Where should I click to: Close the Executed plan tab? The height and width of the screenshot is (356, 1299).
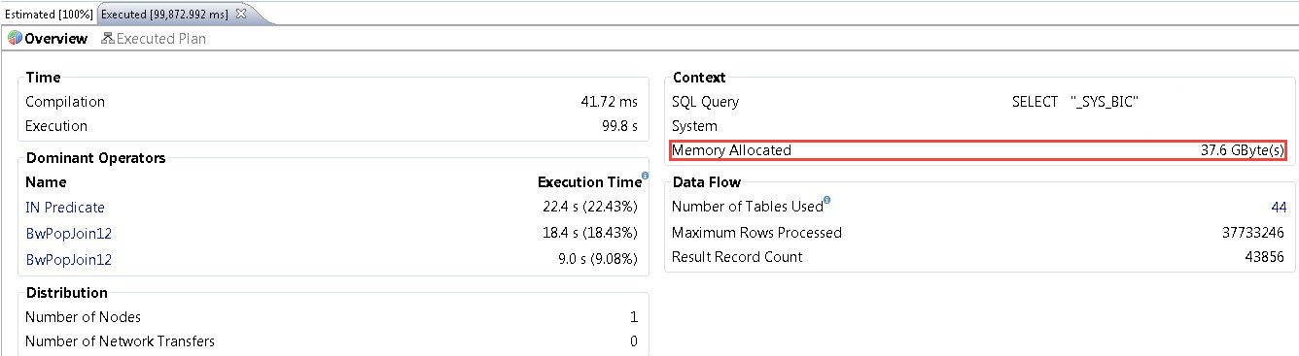[241, 14]
